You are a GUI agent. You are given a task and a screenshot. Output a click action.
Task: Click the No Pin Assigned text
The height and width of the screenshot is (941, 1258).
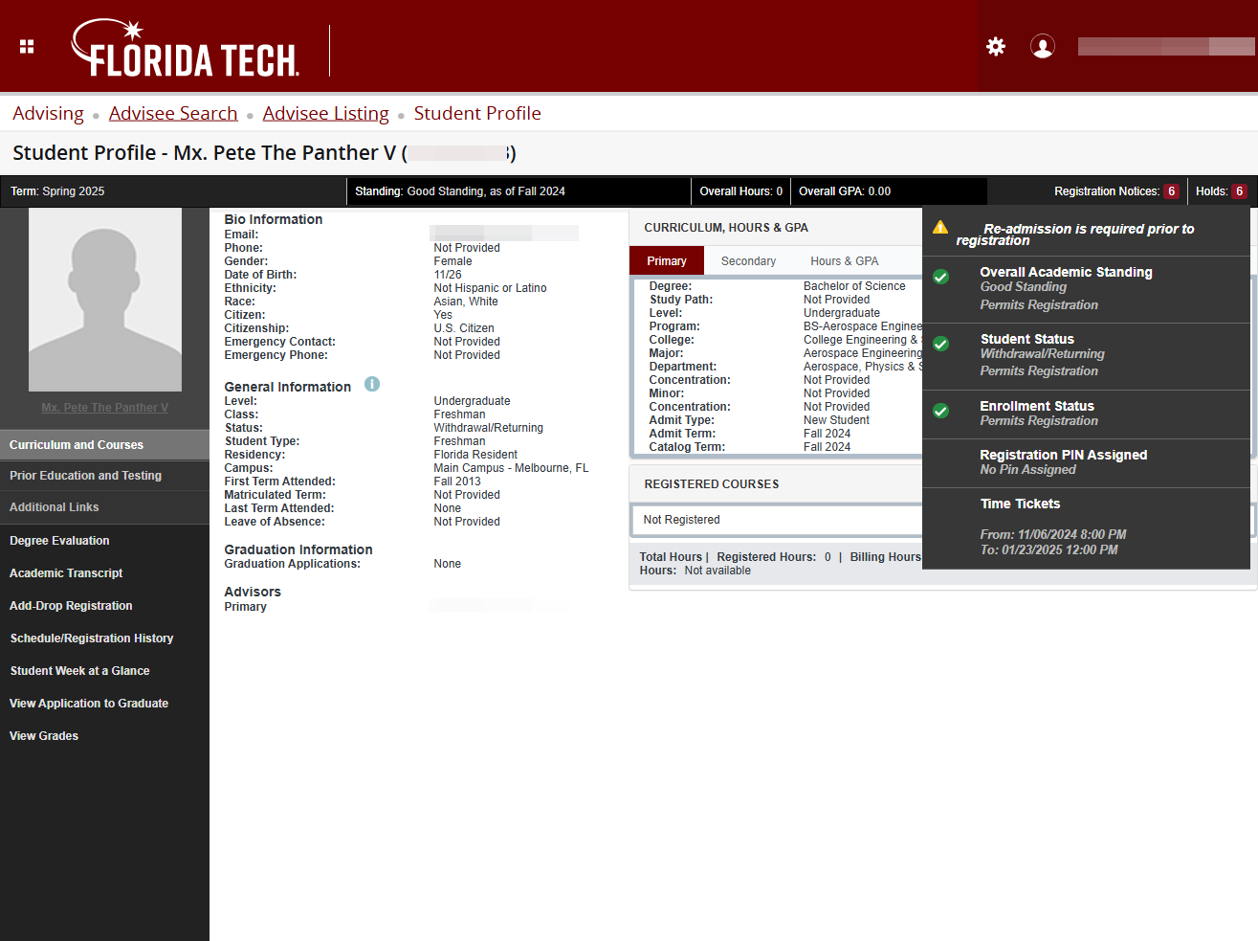tap(1027, 469)
